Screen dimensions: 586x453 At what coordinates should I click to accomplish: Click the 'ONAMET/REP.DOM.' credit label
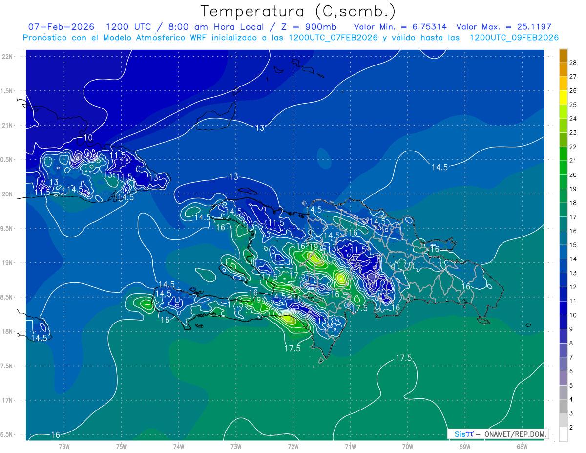[515, 434]
